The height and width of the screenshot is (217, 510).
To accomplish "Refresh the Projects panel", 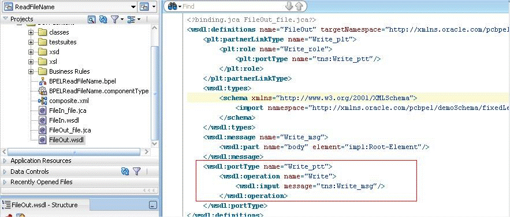I will pyautogui.click(x=103, y=20).
